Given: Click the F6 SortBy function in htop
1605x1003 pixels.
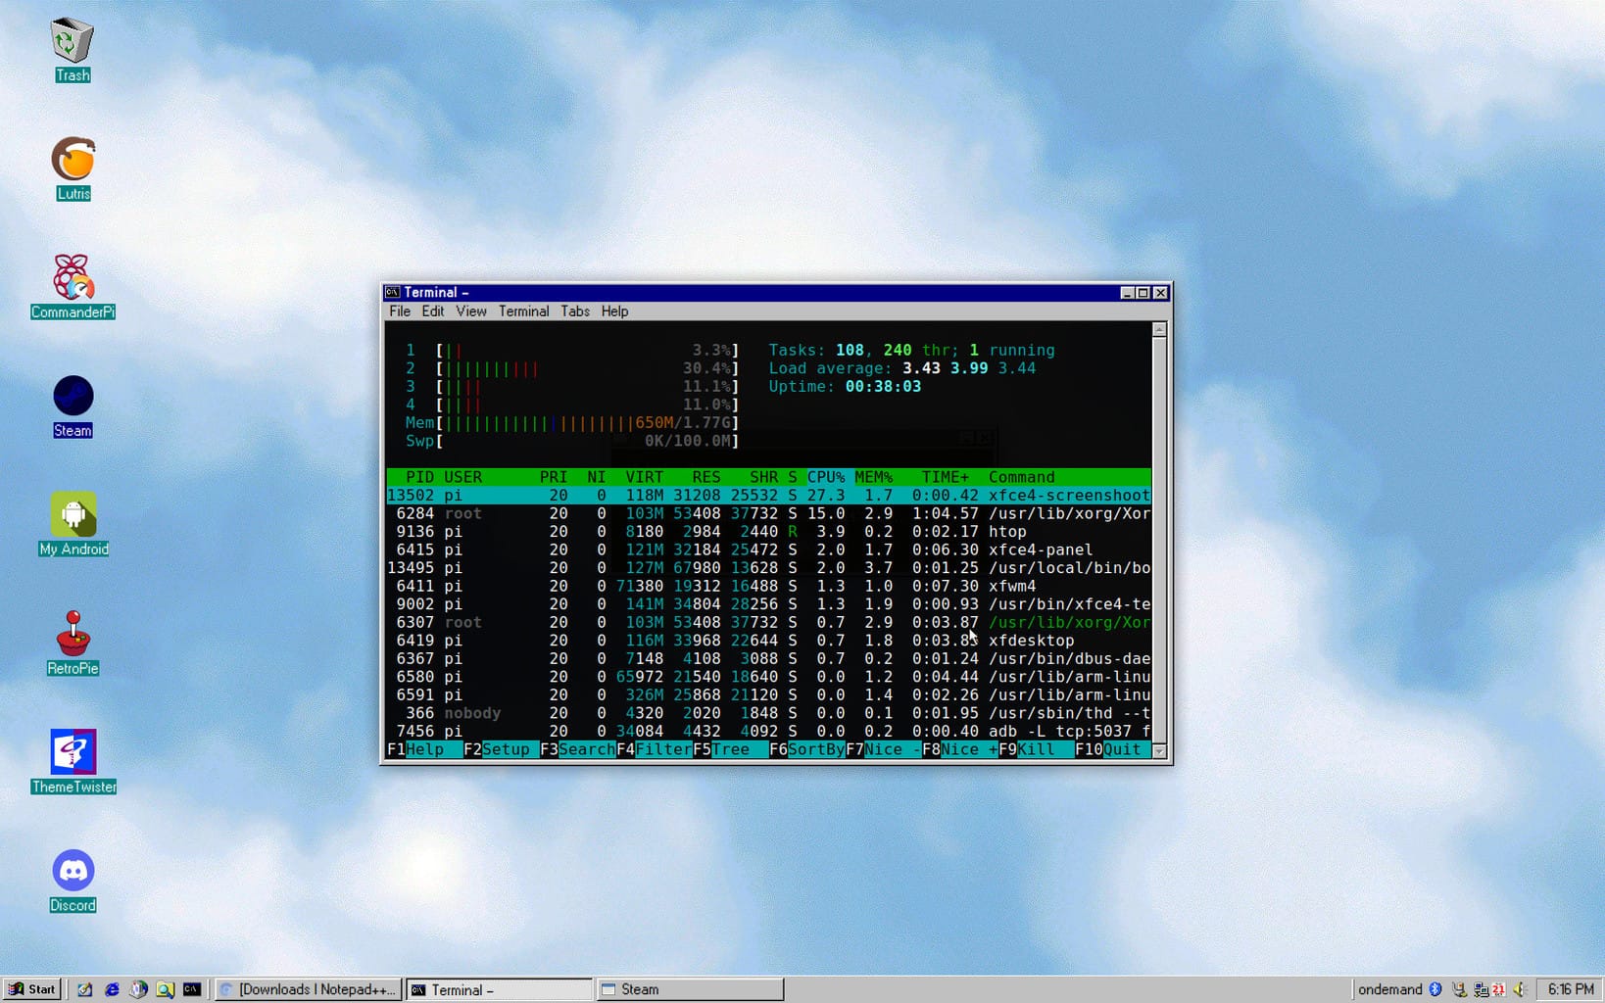Looking at the screenshot, I should pyautogui.click(x=806, y=749).
